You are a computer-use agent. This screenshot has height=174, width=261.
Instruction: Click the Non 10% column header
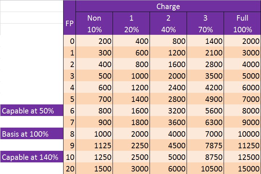tap(94, 24)
